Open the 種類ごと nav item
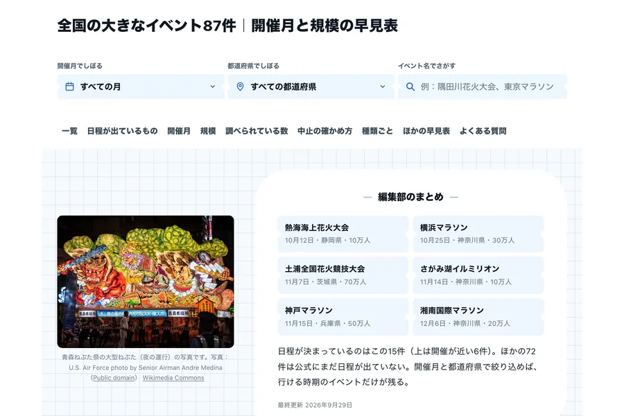Viewport: 624px width, 416px height. tap(377, 131)
